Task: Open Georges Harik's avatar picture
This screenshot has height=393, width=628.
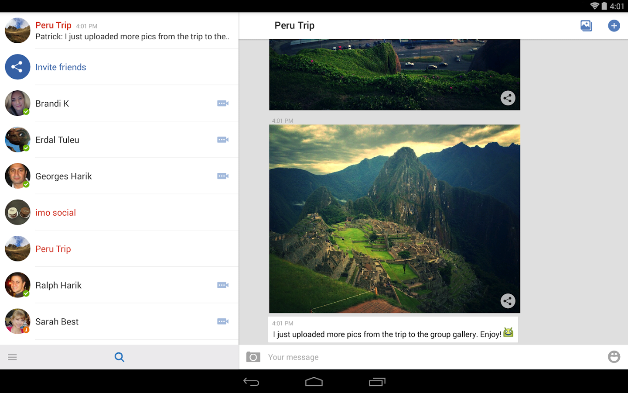Action: tap(17, 176)
